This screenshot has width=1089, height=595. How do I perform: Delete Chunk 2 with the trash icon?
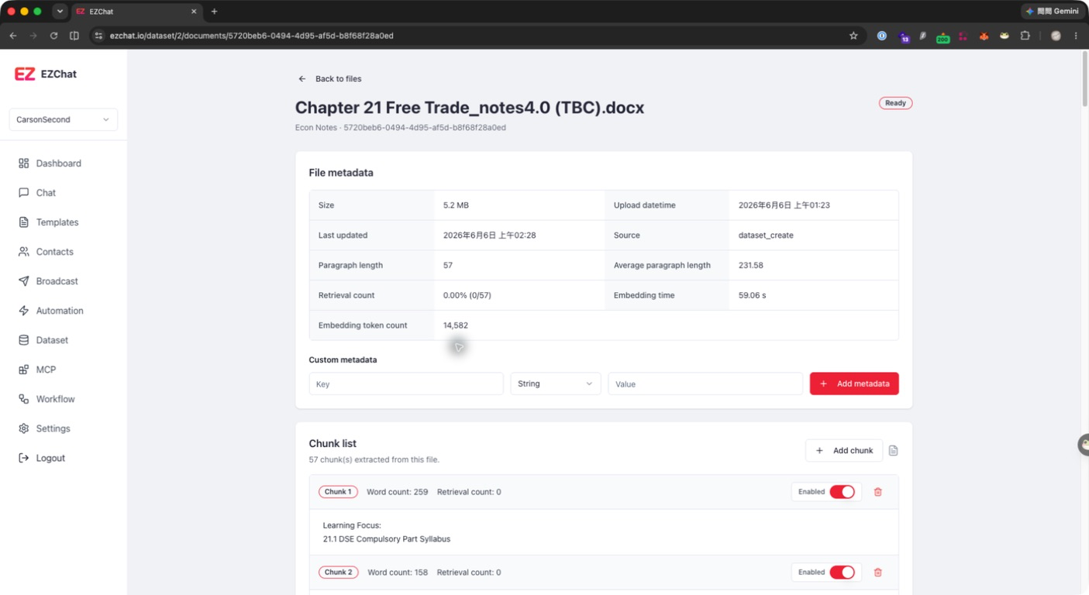[878, 573]
